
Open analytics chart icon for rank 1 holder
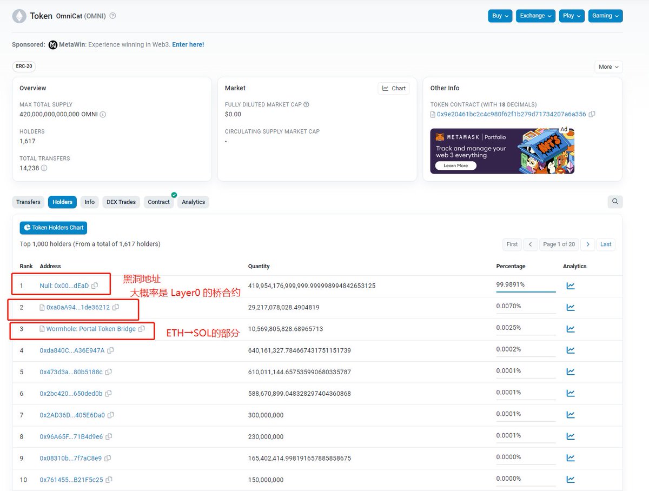(x=570, y=286)
